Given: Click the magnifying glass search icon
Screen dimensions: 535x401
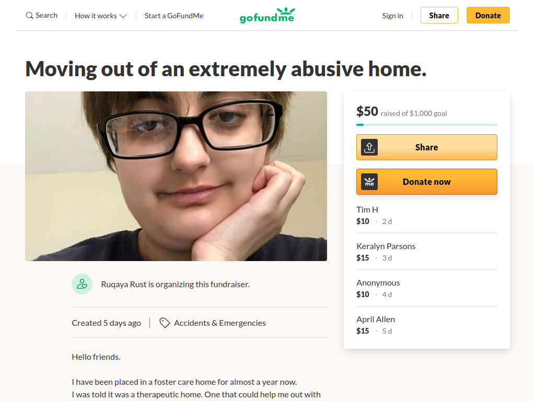Looking at the screenshot, I should pos(29,16).
